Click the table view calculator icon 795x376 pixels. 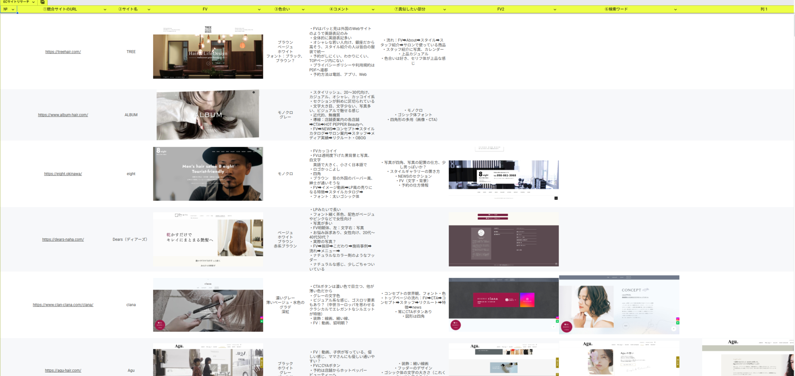click(42, 2)
